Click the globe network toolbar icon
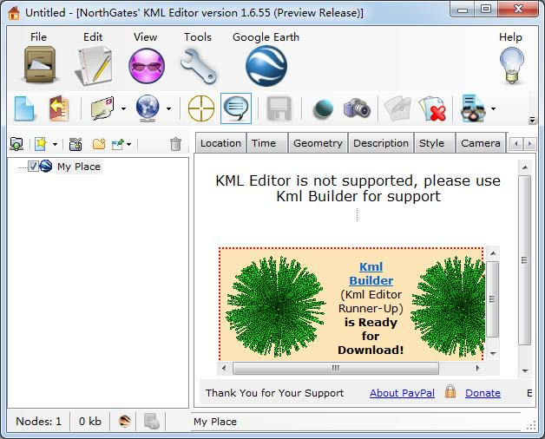The width and height of the screenshot is (545, 439). click(148, 108)
